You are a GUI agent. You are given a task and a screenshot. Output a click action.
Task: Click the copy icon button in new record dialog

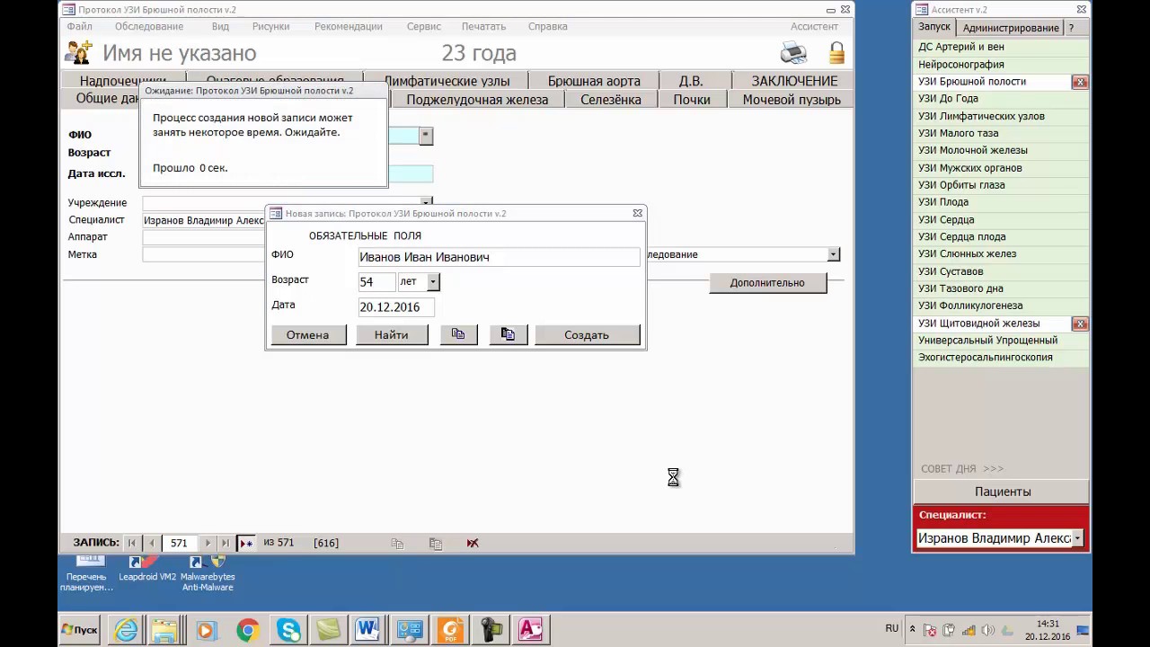point(458,334)
